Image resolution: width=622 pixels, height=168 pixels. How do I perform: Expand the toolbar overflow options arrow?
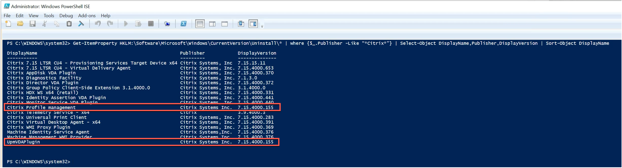[262, 26]
